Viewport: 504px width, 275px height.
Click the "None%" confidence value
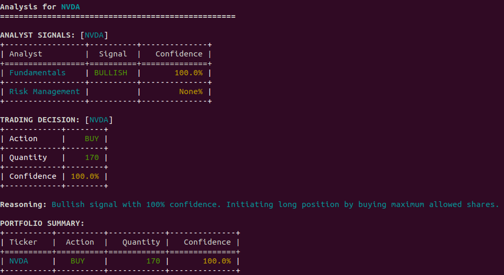191,91
